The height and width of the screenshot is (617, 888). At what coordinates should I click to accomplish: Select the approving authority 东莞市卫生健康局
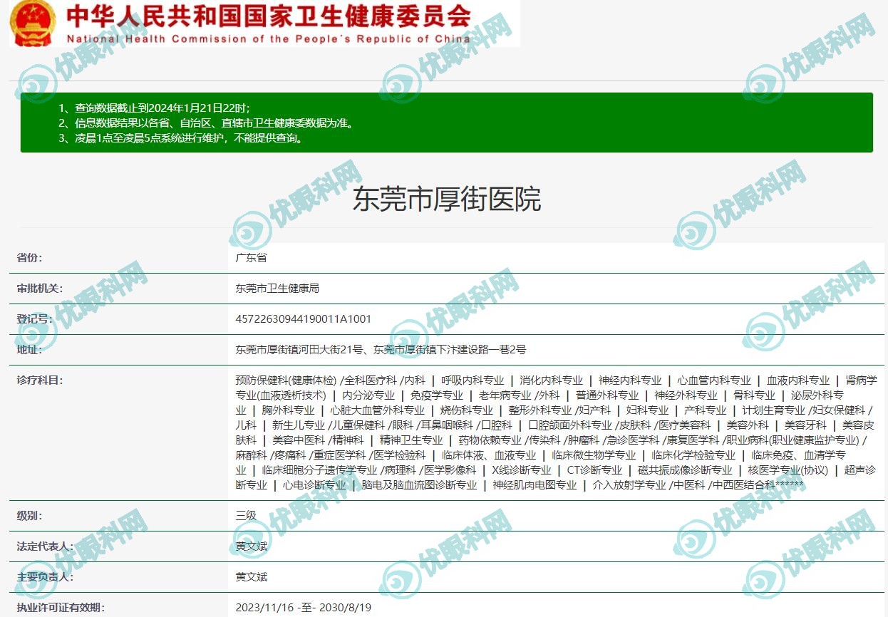pyautogui.click(x=277, y=289)
